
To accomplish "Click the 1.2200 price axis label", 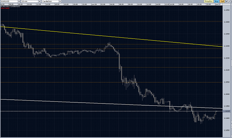I will [227, 46].
